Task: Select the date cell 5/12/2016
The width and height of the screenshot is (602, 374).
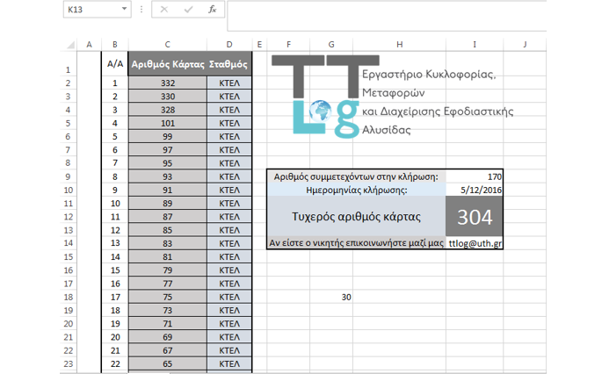Action: coord(475,190)
